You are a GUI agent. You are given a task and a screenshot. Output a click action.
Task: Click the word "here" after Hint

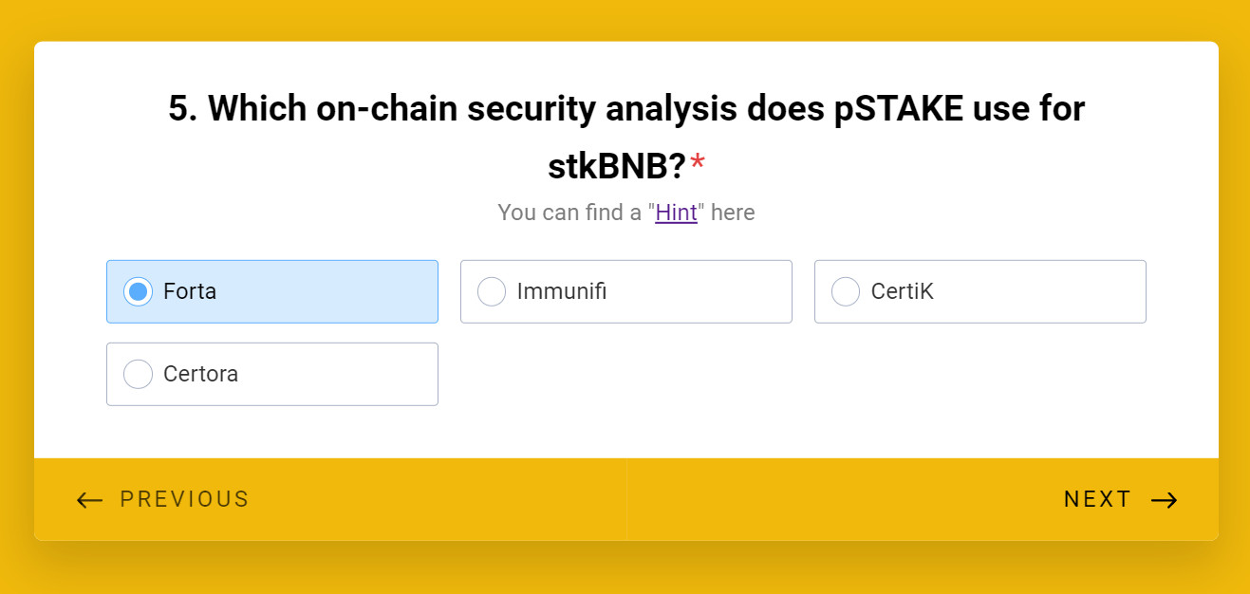pos(733,213)
